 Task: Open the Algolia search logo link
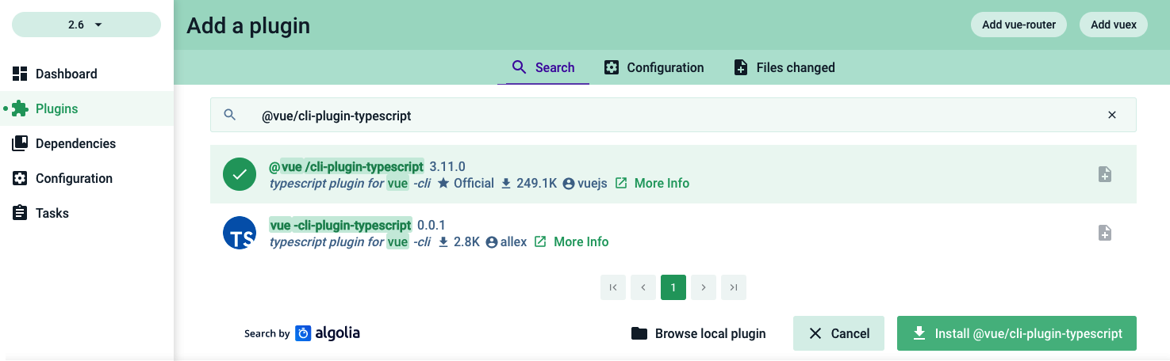328,333
